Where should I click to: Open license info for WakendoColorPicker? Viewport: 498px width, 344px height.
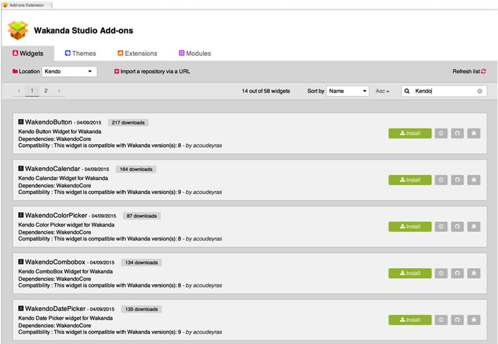click(441, 226)
